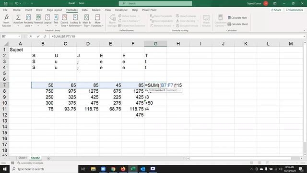Click the horizontal scrollbar
Viewport: 307px width, 173px height.
click(x=240, y=158)
